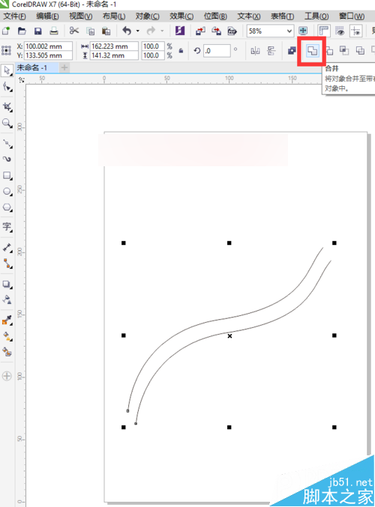The width and height of the screenshot is (375, 507).
Task: Click the X position field
Action: (48, 46)
